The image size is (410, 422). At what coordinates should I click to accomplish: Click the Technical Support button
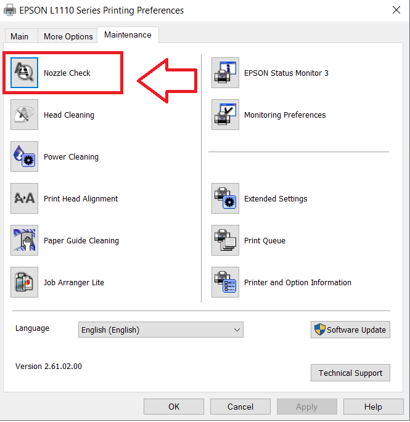click(350, 373)
